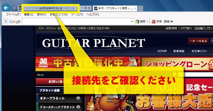Open the お気に入り(A) menu
The image size is (213, 111).
tap(59, 14)
